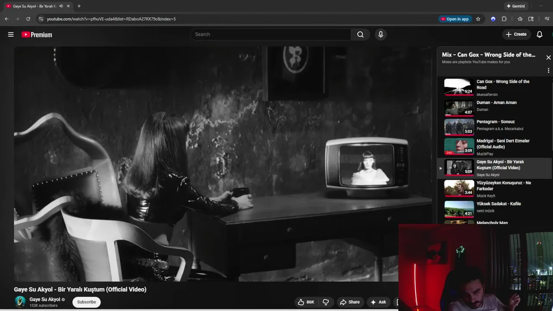This screenshot has height=311, width=553.
Task: Play Pentagram - Sonsuz from playlist
Action: [x=496, y=121]
